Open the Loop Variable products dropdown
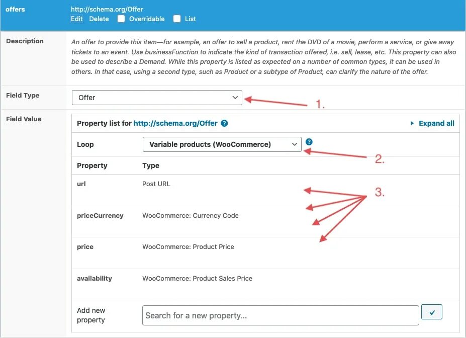Image resolution: width=466 pixels, height=338 pixels. (x=222, y=144)
